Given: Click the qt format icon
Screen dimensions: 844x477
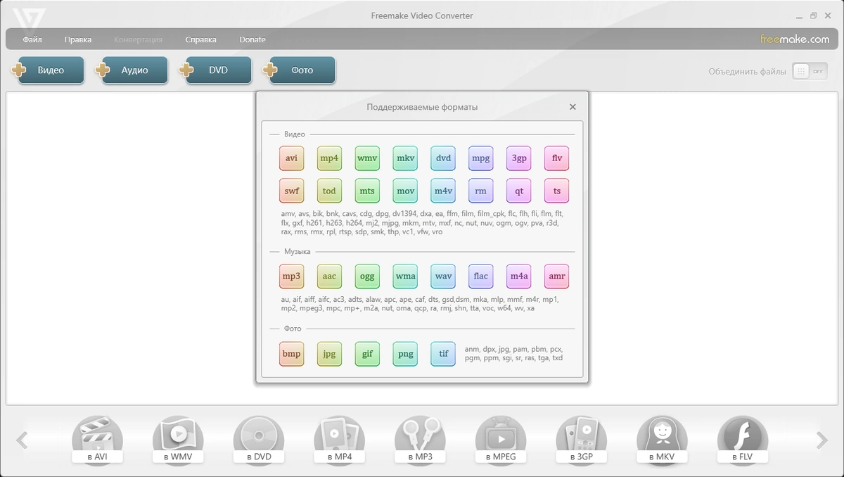Looking at the screenshot, I should [x=519, y=191].
